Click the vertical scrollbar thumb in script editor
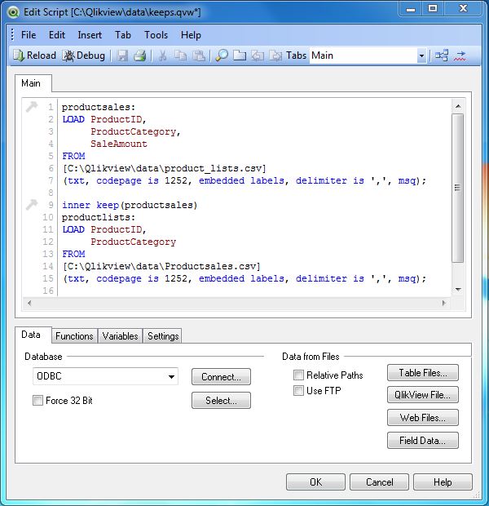This screenshot has width=489, height=506. [x=458, y=188]
